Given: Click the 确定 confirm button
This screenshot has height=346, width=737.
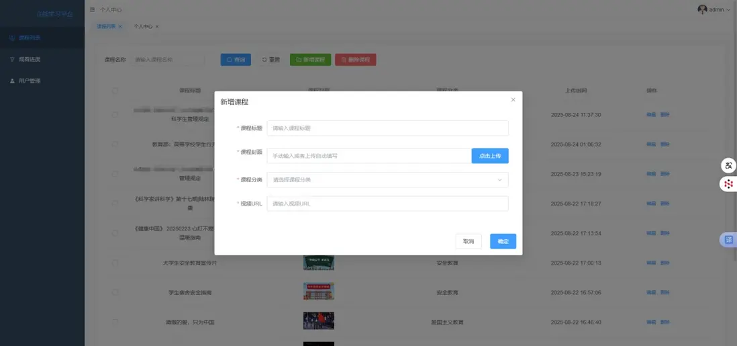Looking at the screenshot, I should pyautogui.click(x=503, y=241).
